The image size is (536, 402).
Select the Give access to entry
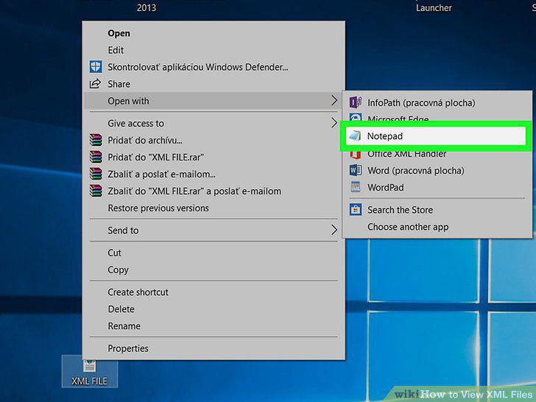[x=214, y=123]
